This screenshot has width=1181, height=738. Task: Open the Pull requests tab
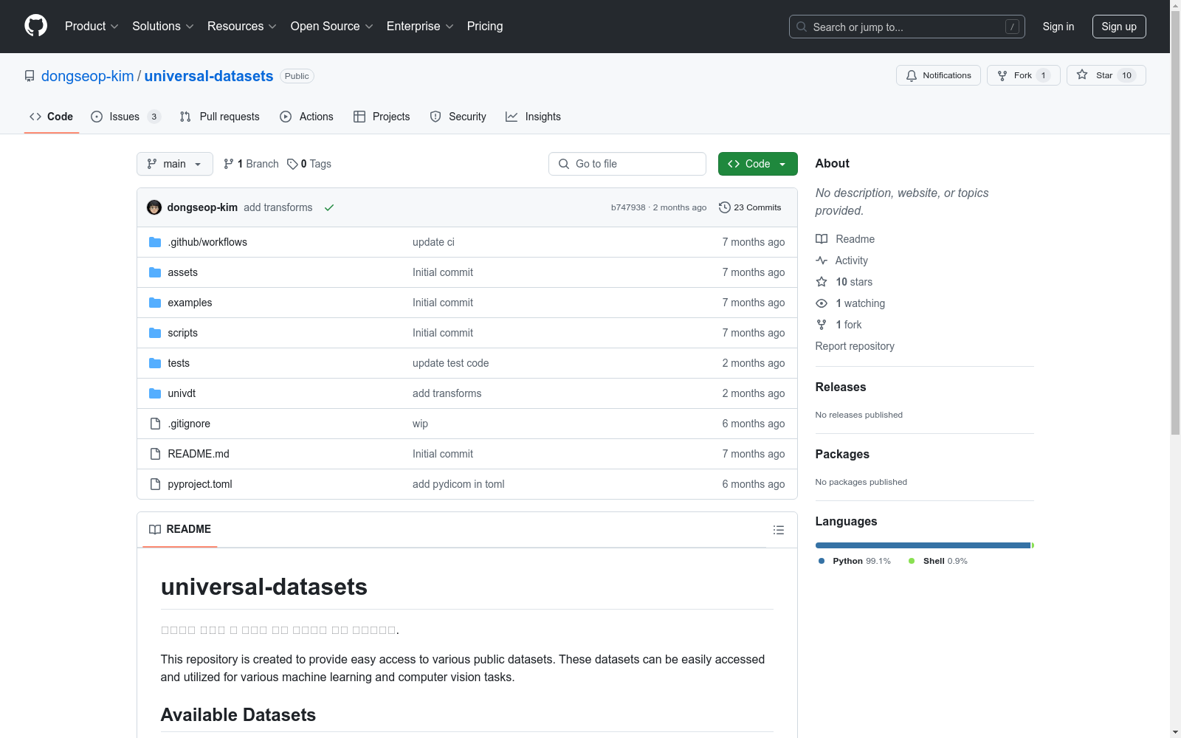tap(220, 117)
